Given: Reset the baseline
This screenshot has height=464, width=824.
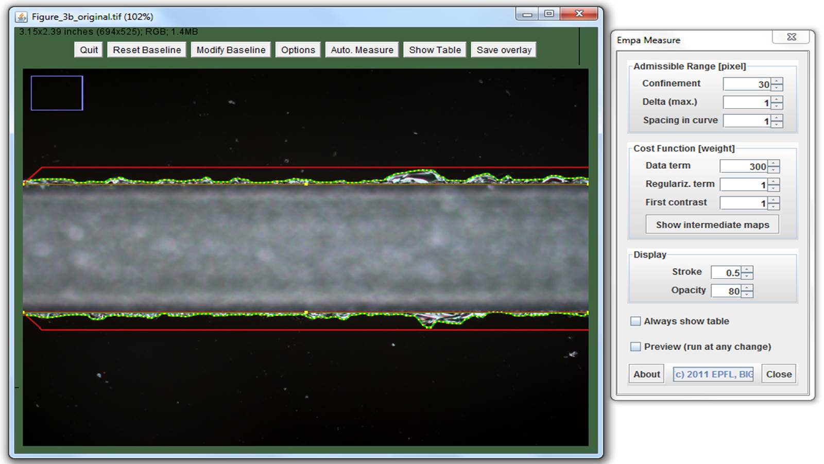Looking at the screenshot, I should coord(147,50).
